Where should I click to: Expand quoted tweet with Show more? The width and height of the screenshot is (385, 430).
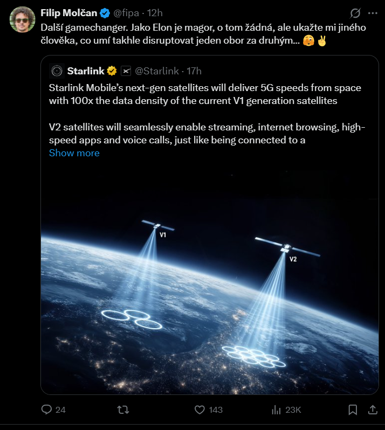pyautogui.click(x=74, y=153)
